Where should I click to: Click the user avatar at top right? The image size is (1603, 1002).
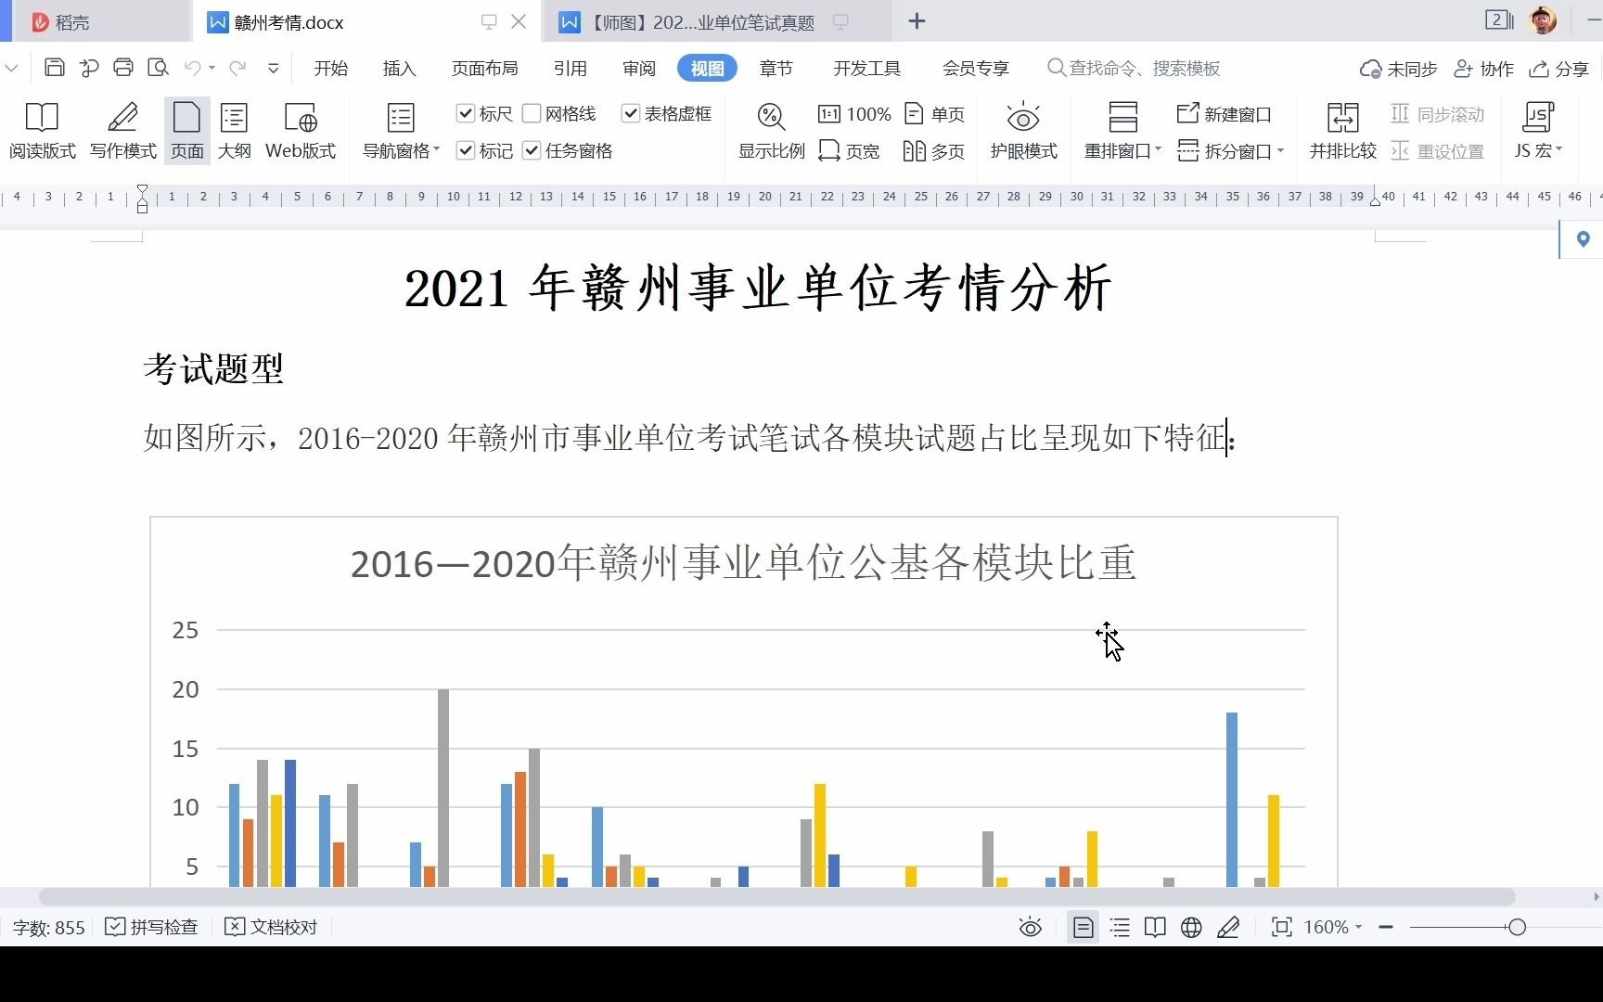[1543, 19]
